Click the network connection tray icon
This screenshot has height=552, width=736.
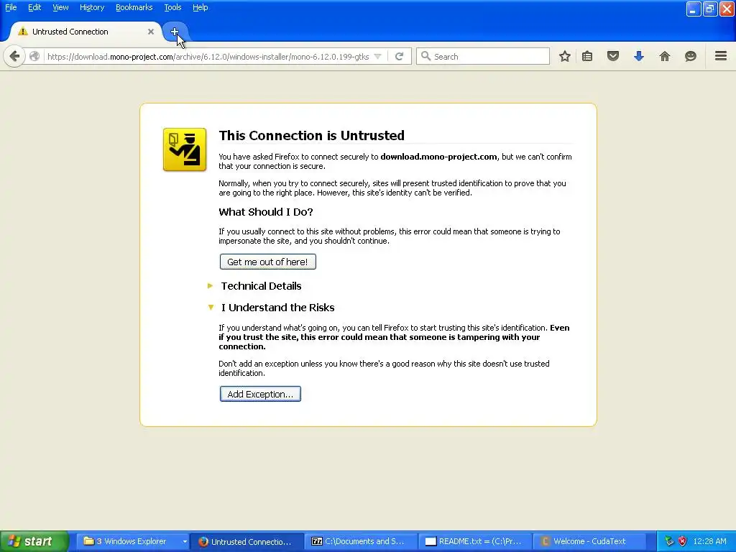[669, 541]
